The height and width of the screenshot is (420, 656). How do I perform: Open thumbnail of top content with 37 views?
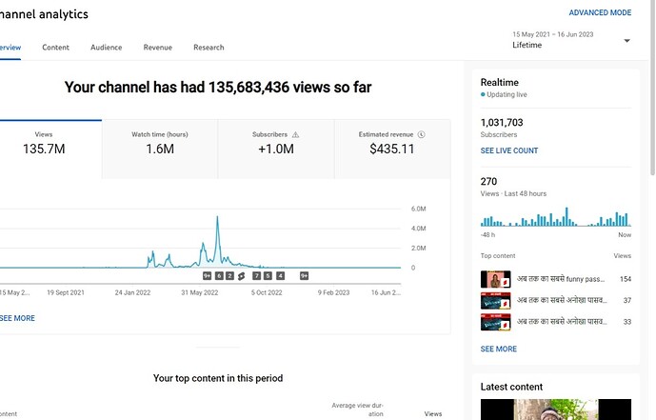click(x=495, y=300)
